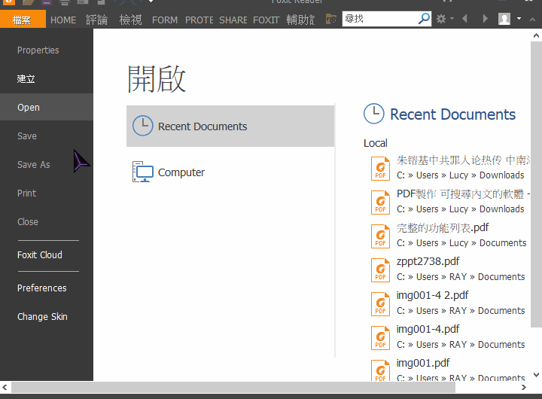Click the vertical scrollbar thumb
This screenshot has height=399, width=542.
tap(536, 184)
